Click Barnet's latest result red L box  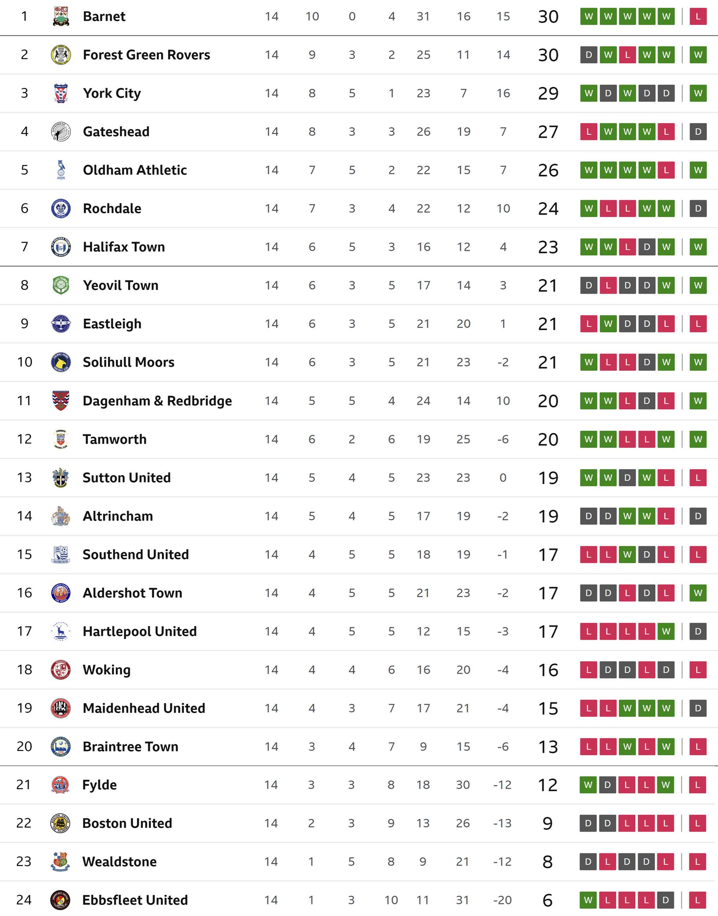[698, 17]
